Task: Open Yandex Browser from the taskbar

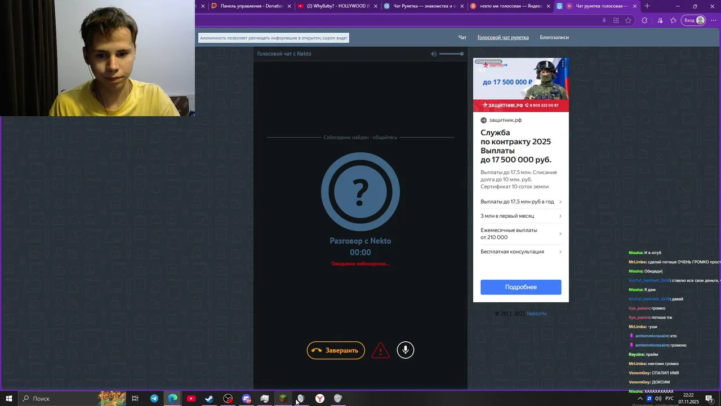Action: (319, 399)
